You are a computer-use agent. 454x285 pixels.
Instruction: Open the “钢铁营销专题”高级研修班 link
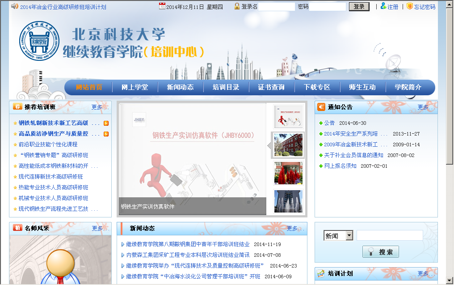53,155
